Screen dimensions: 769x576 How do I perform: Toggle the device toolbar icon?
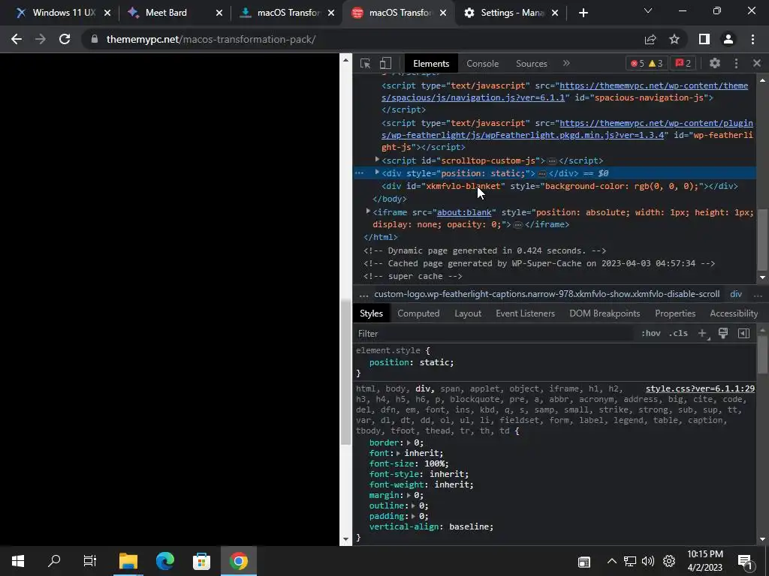(x=385, y=63)
